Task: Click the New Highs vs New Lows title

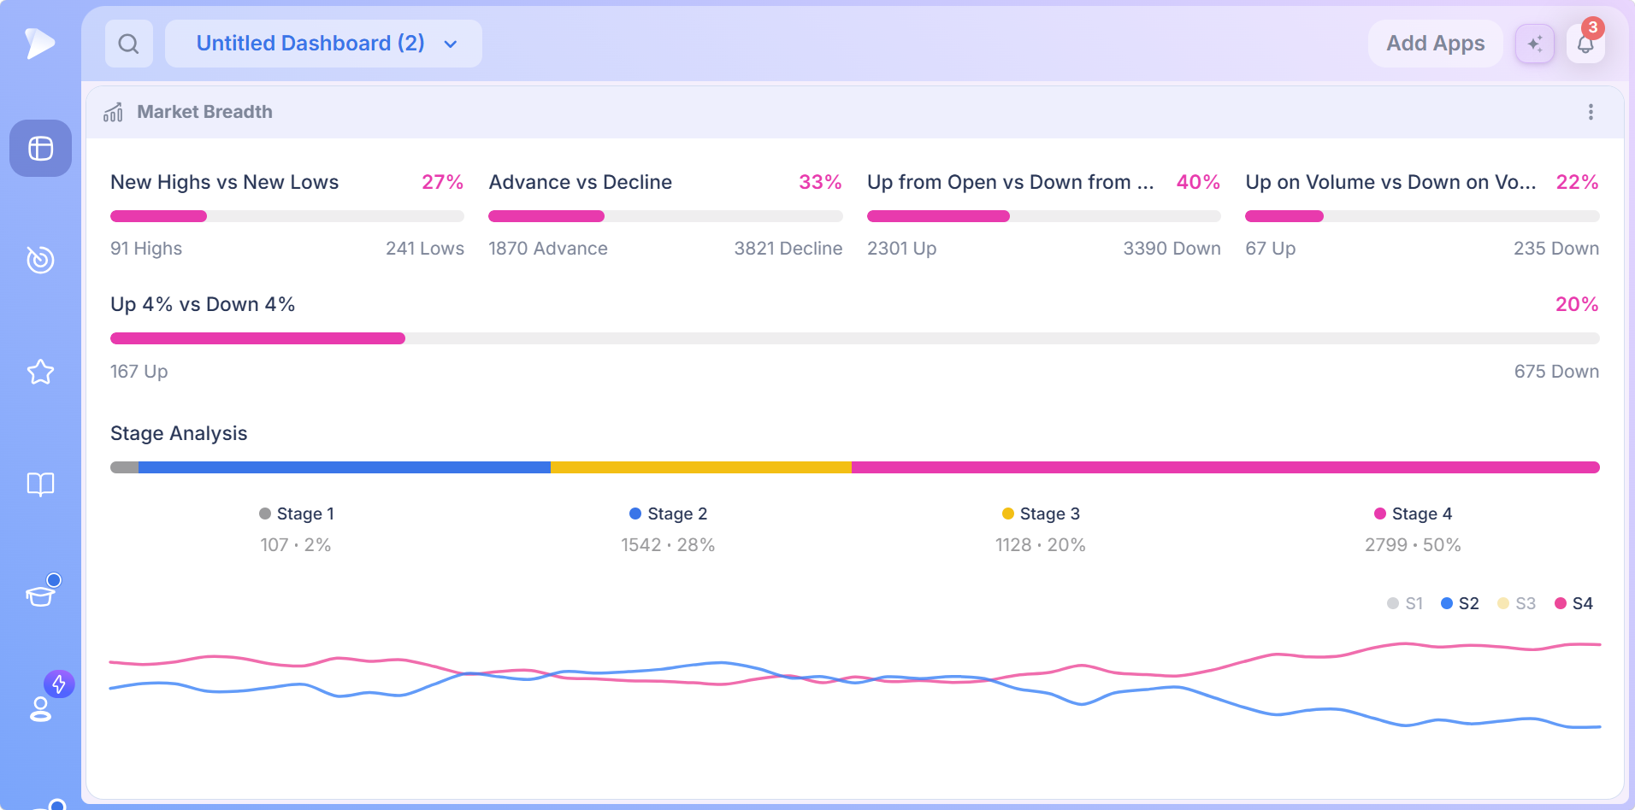Action: [x=225, y=182]
